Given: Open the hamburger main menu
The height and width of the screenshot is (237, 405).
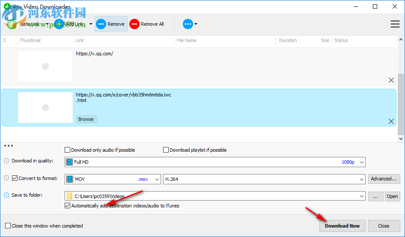Looking at the screenshot, I should coord(395,24).
